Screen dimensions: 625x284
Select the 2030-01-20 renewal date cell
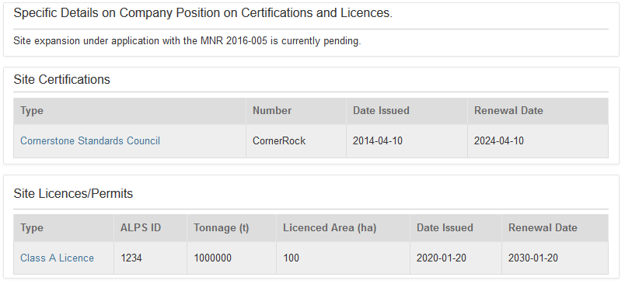[x=555, y=258]
